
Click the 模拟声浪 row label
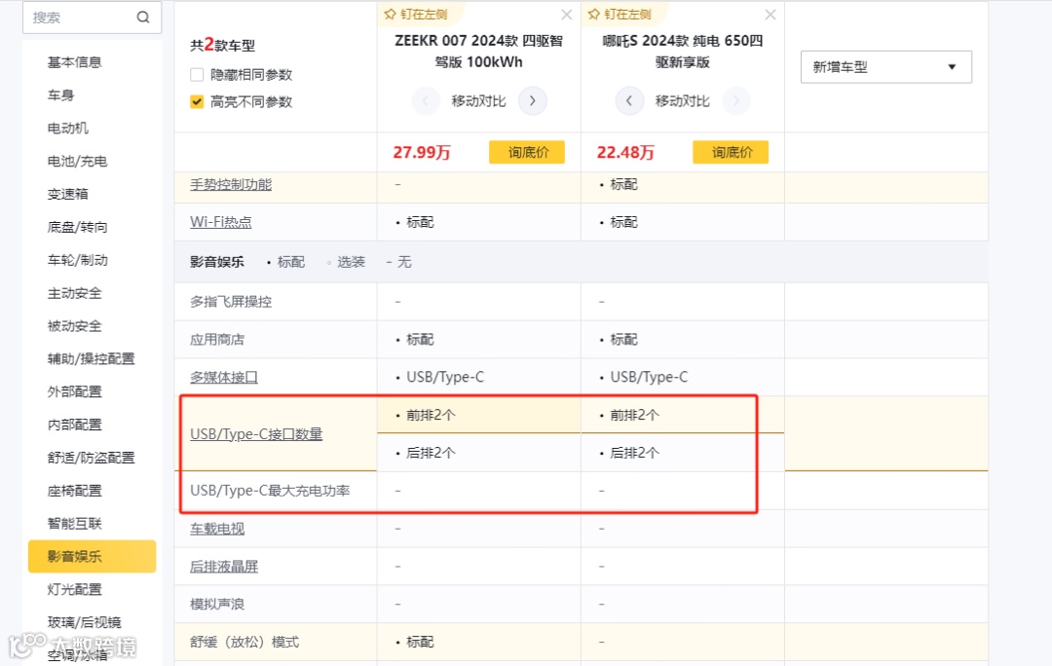click(x=217, y=604)
